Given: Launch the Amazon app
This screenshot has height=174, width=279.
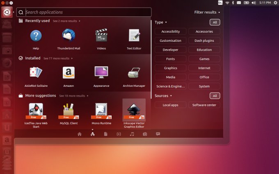Looking at the screenshot, I should point(69,74).
